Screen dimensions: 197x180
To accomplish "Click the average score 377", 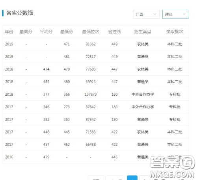I will pos(46,95).
